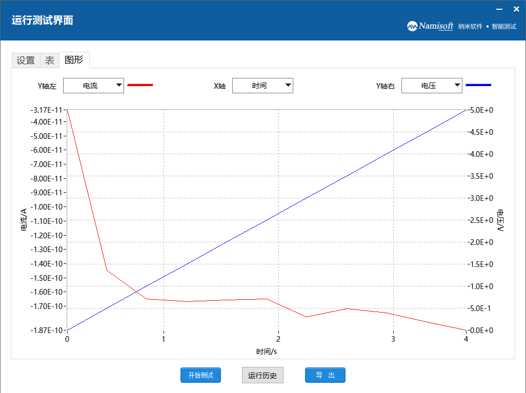This screenshot has width=526, height=393.
Task: Click the 时间/s x-axis title
Action: pyautogui.click(x=267, y=351)
